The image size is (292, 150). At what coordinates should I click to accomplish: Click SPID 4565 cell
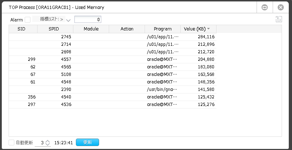point(55,67)
